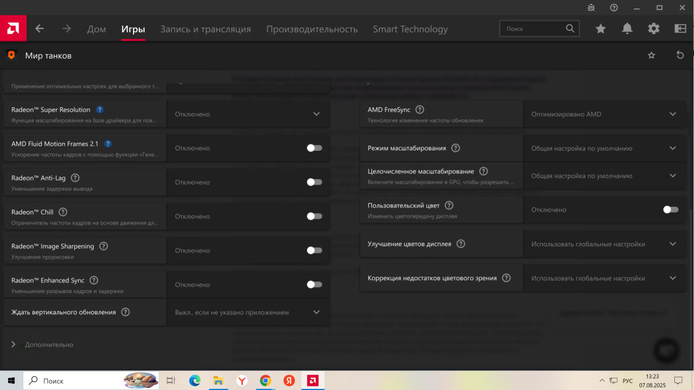Open the Запись и трансляция tab
This screenshot has width=694, height=390.
pyautogui.click(x=205, y=29)
